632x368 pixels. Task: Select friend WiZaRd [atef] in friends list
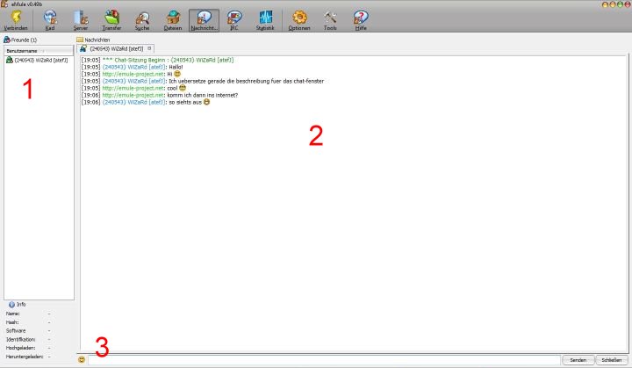tap(40, 61)
